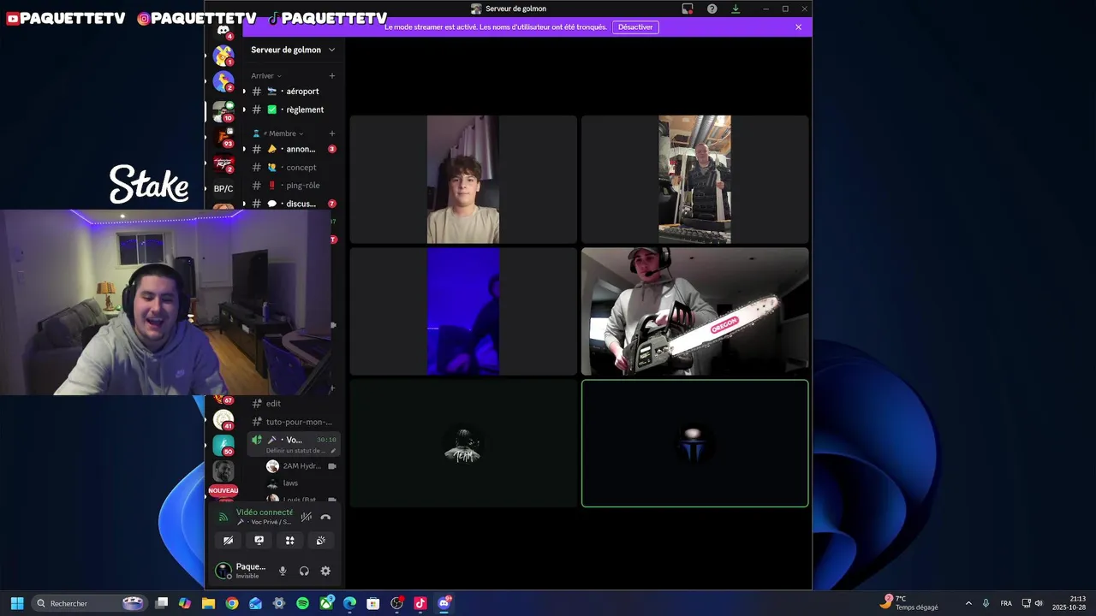Screen dimensions: 1096x616
Task: Open duck server with badge 2
Action: coord(223,82)
